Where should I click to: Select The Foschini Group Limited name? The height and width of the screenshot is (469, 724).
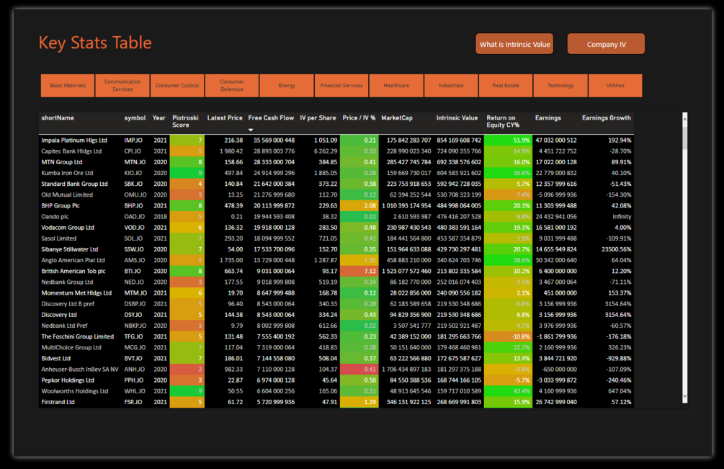(x=78, y=336)
